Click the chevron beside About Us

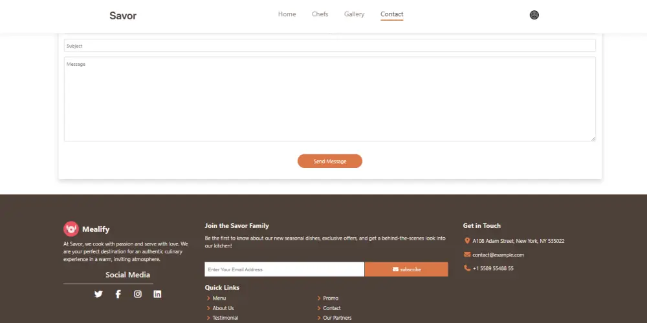pyautogui.click(x=208, y=308)
